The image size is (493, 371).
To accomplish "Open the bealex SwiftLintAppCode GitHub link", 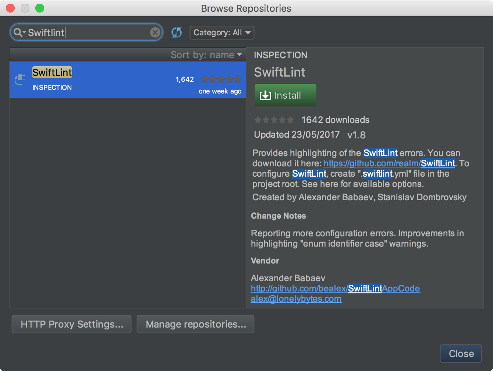I will 336,288.
